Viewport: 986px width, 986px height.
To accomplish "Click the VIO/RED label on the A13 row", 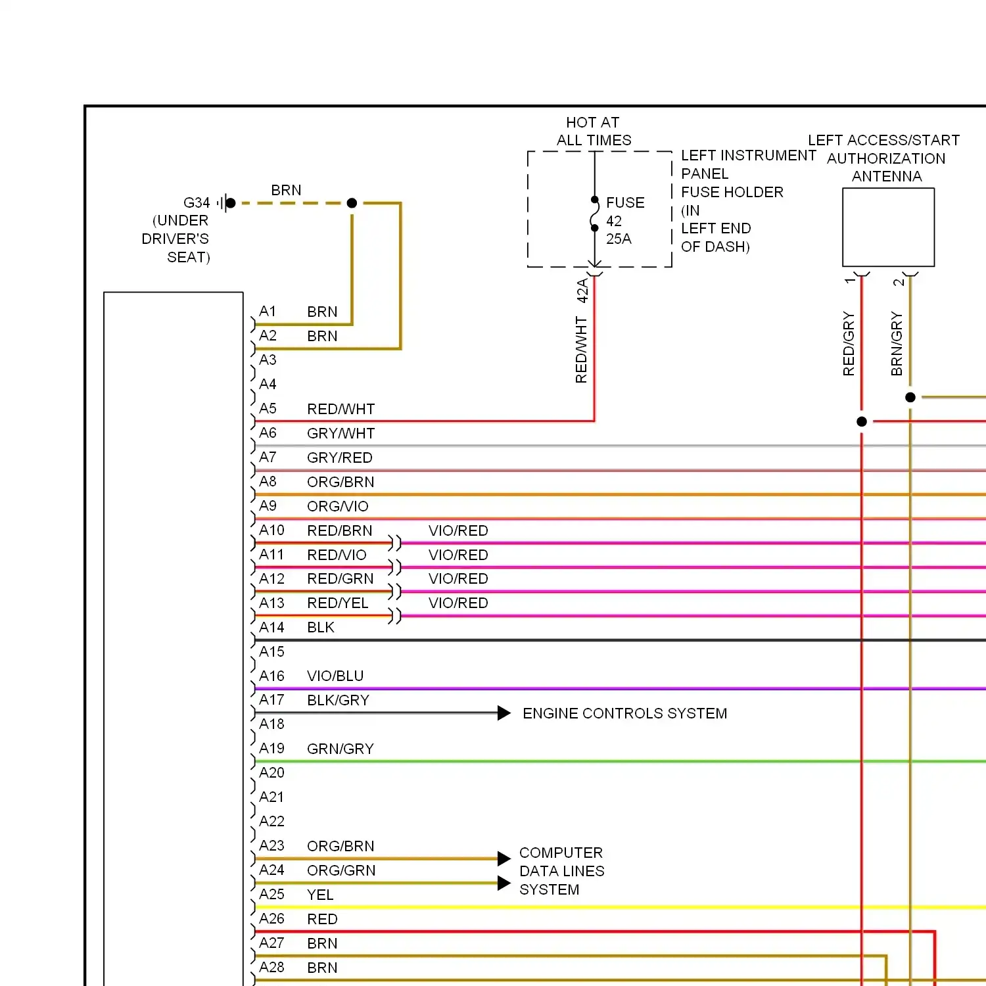I will pyautogui.click(x=458, y=603).
